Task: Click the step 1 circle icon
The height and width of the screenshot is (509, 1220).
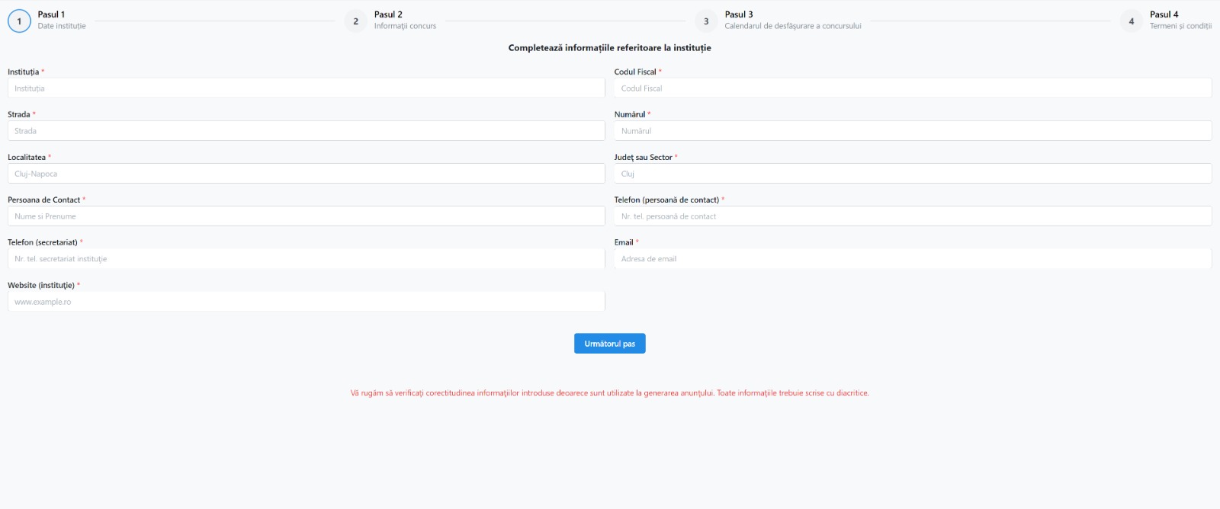Action: point(19,21)
